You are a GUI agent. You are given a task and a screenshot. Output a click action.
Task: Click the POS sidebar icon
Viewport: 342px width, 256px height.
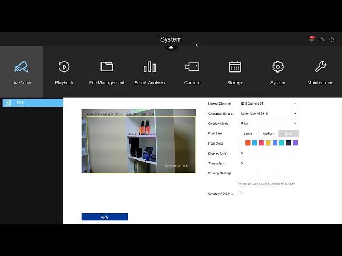(9, 102)
